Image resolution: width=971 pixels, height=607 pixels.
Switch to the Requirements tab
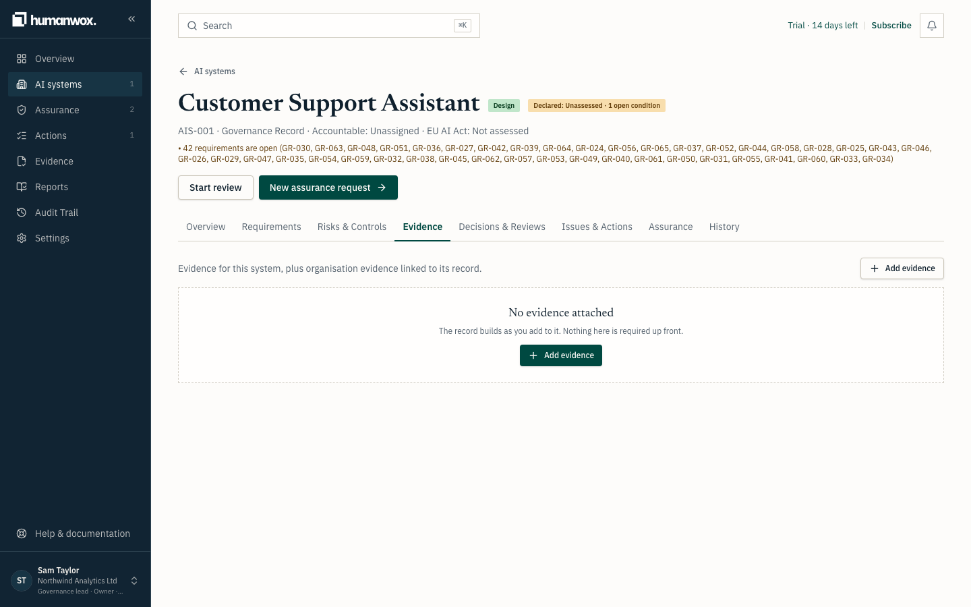271,227
